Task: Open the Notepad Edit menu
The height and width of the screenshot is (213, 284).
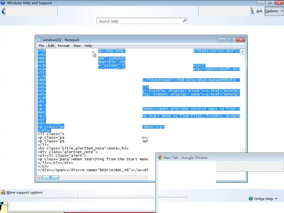Action: pos(51,46)
